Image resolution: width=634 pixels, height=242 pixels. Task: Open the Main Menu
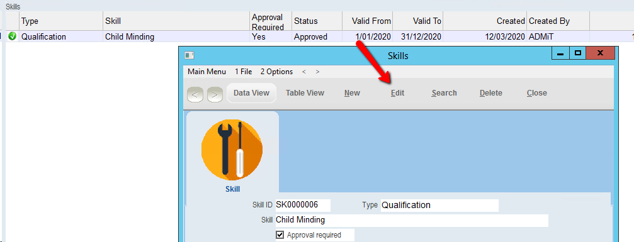pos(207,72)
